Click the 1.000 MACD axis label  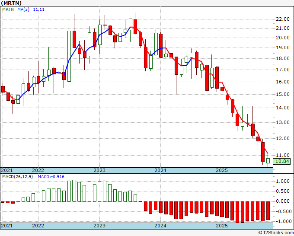click(x=284, y=181)
